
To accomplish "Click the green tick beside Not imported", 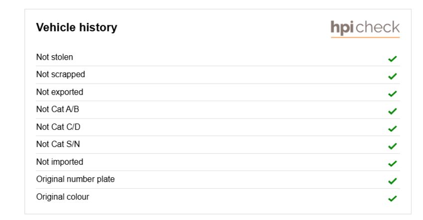I will coord(392,163).
